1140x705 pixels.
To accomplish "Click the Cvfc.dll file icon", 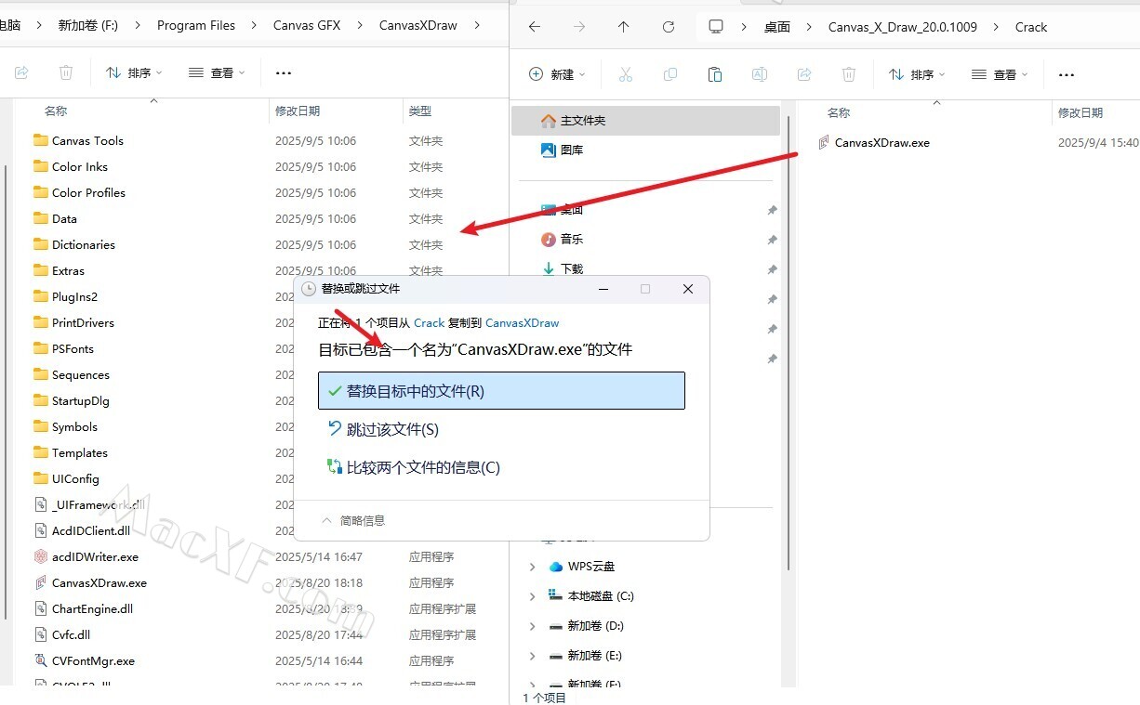I will (40, 634).
